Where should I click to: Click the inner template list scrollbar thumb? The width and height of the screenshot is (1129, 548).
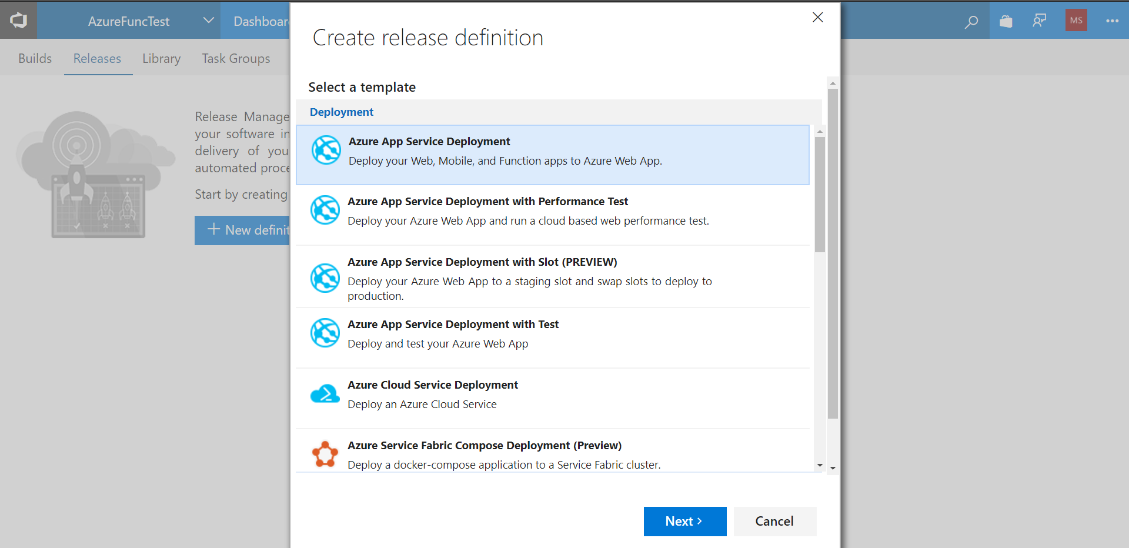(820, 195)
